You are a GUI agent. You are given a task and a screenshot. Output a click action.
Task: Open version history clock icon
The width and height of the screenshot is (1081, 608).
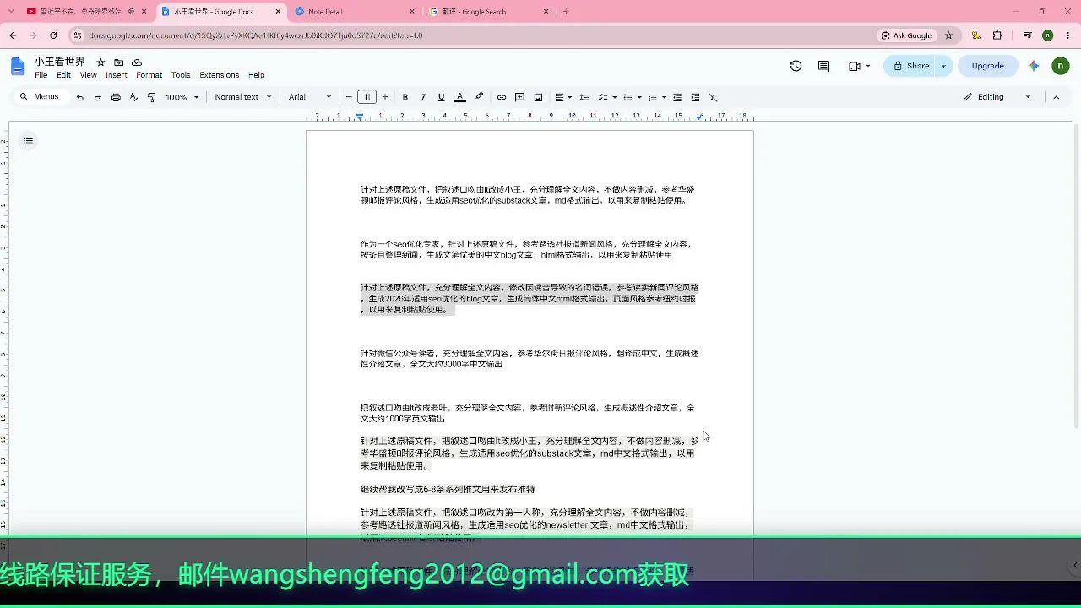coord(796,66)
